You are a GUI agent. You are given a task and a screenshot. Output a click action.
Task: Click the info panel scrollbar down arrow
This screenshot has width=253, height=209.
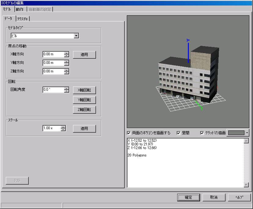pos(246,185)
